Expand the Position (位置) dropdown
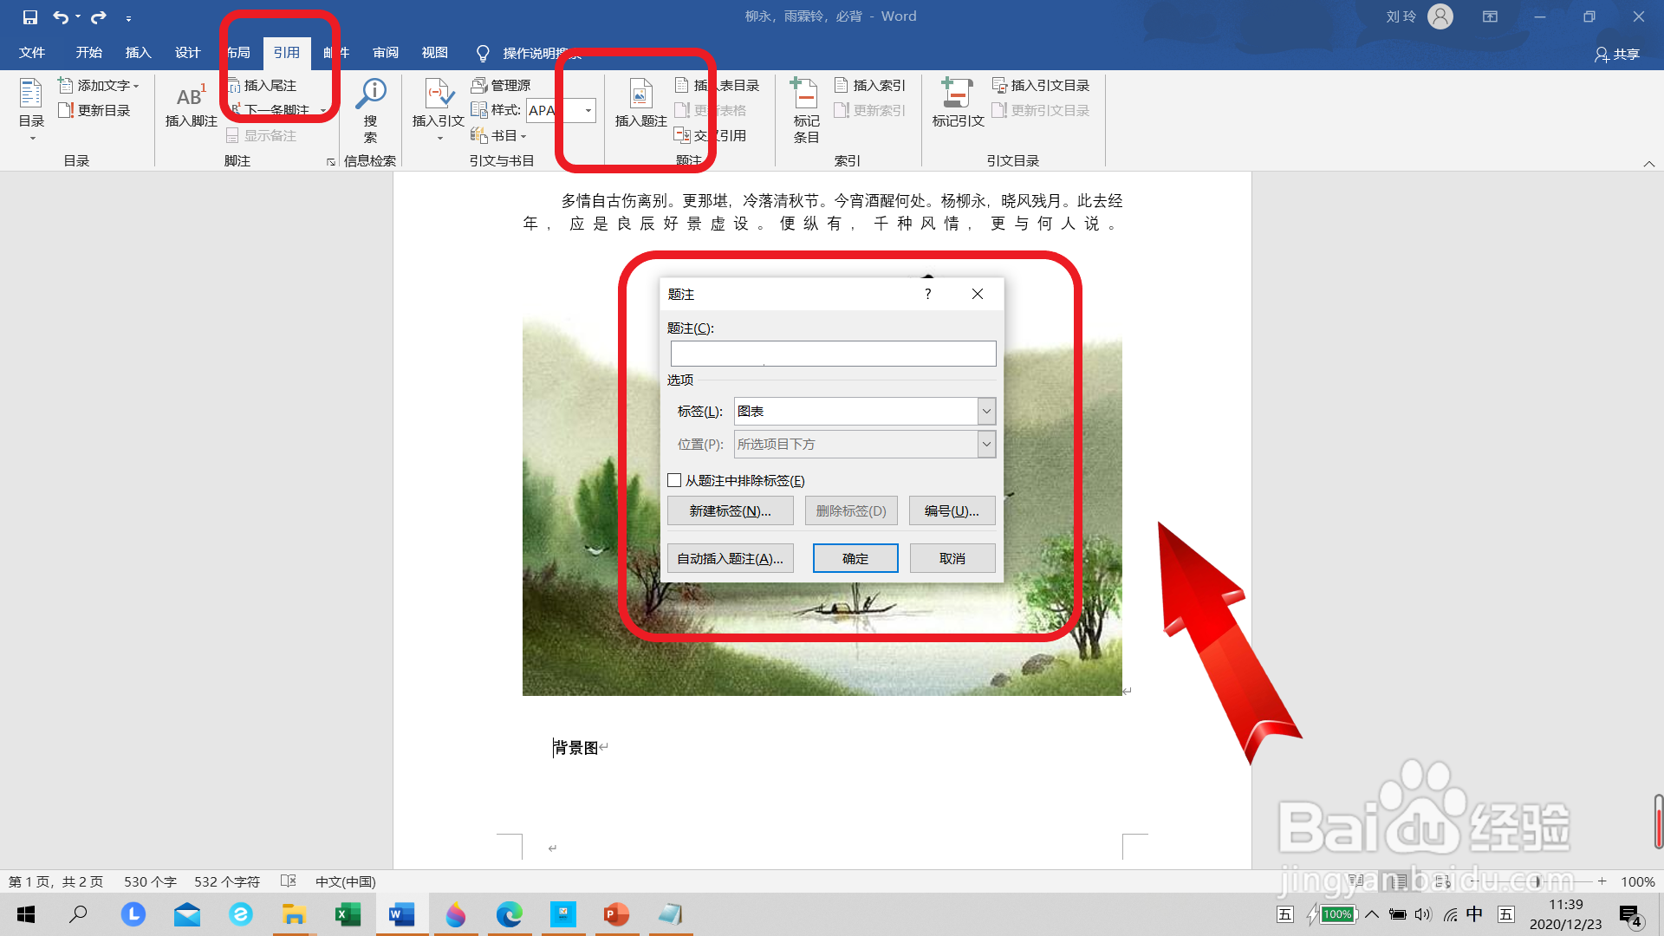 986,445
